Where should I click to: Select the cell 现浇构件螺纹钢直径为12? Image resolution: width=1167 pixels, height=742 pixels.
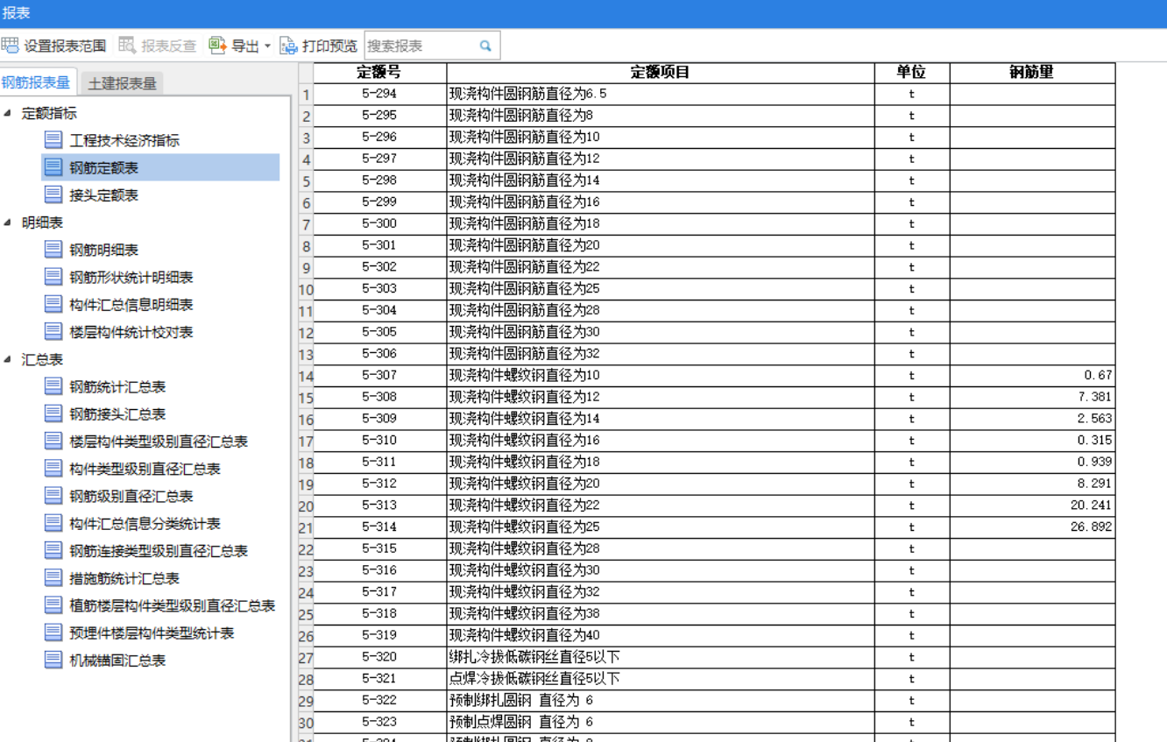pyautogui.click(x=661, y=397)
